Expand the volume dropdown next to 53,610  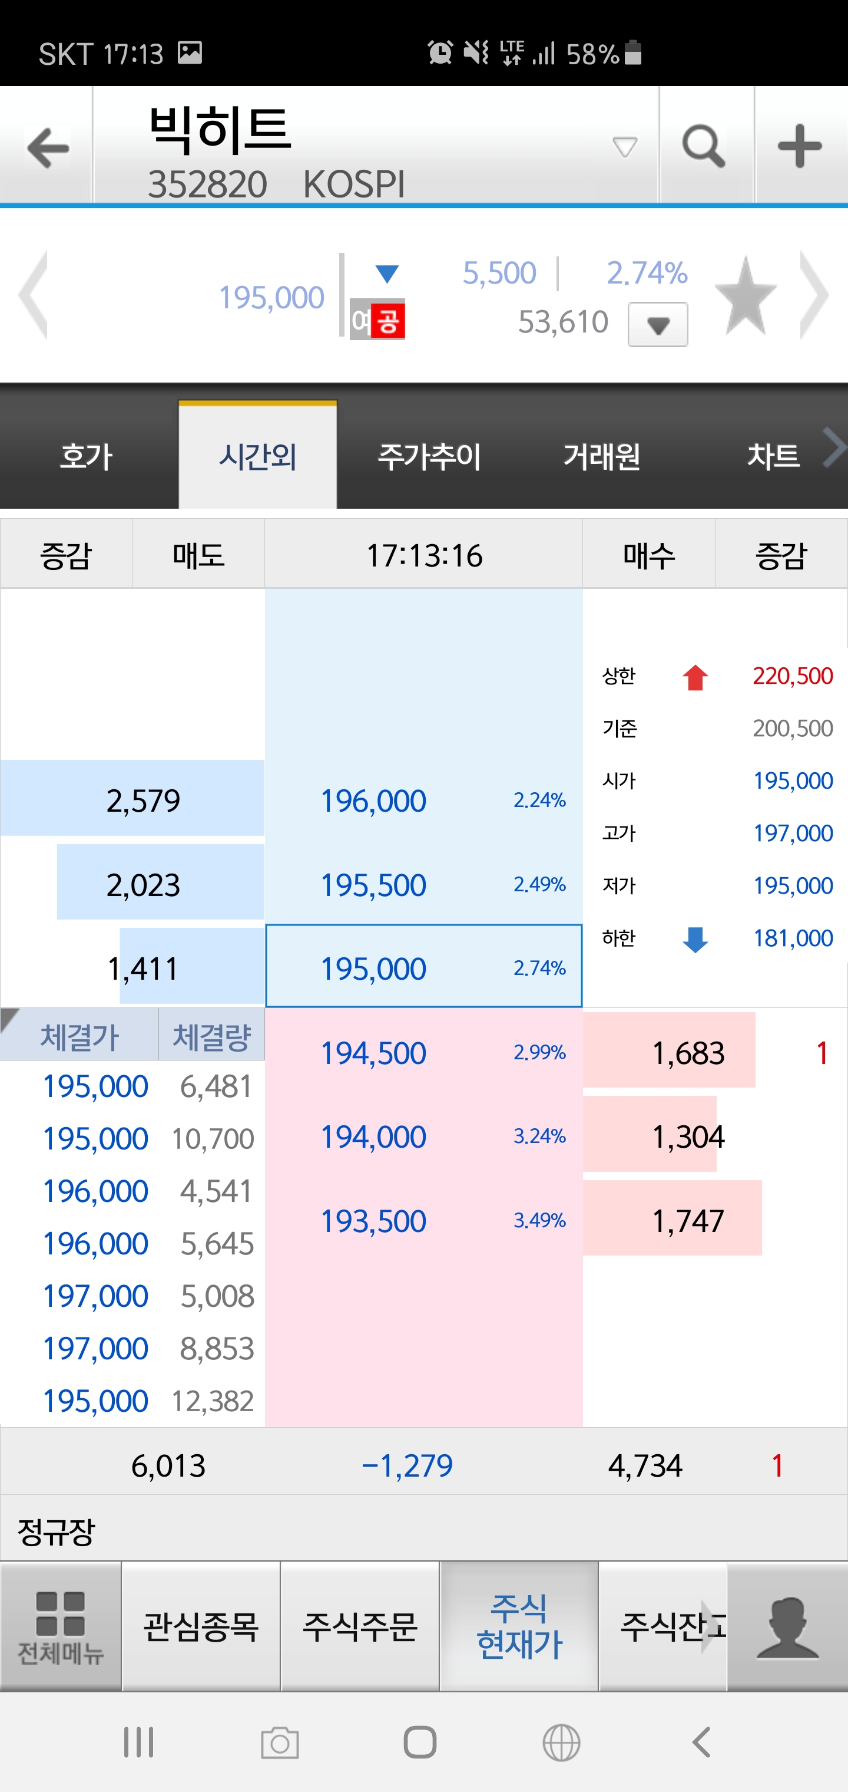coord(658,325)
